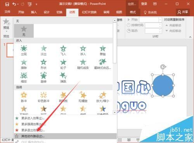The image size is (194, 143).
Task: Apply the 淡出 entrance animation
Action: [43, 50]
